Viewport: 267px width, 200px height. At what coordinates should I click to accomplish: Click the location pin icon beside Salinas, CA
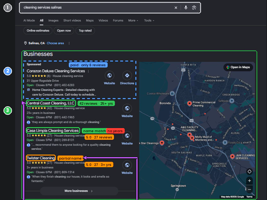[25, 43]
